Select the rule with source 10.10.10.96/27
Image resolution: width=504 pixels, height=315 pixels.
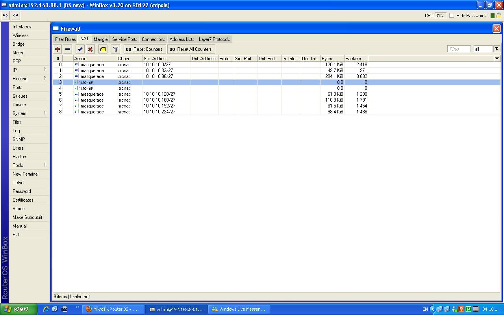point(277,76)
